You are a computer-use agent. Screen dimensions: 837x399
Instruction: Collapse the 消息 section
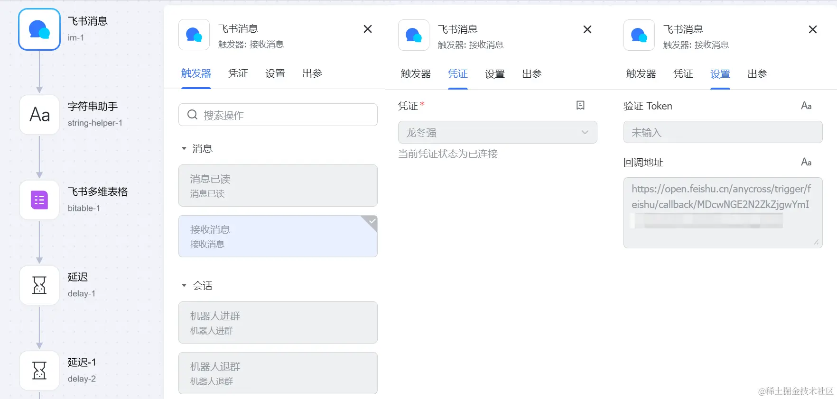[x=184, y=149]
